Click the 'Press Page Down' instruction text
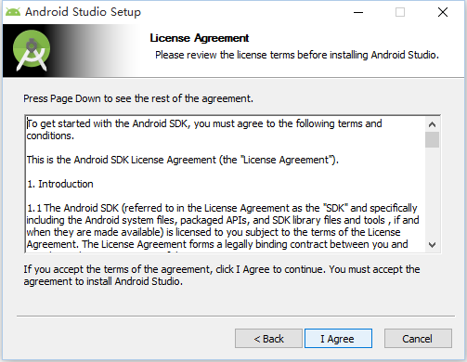This screenshot has height=362, width=467. (x=138, y=98)
